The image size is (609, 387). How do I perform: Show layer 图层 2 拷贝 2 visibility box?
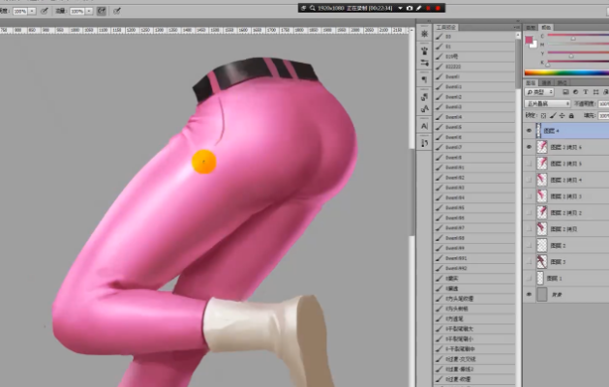[529, 213]
